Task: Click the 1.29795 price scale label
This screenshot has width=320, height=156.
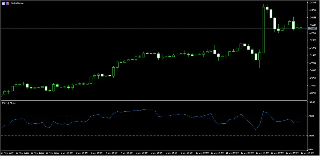Action: point(312,78)
